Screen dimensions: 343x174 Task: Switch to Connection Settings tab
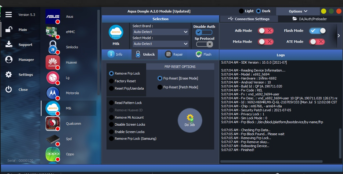pos(249,19)
